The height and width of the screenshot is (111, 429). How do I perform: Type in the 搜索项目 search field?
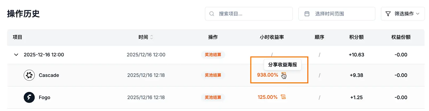point(252,14)
